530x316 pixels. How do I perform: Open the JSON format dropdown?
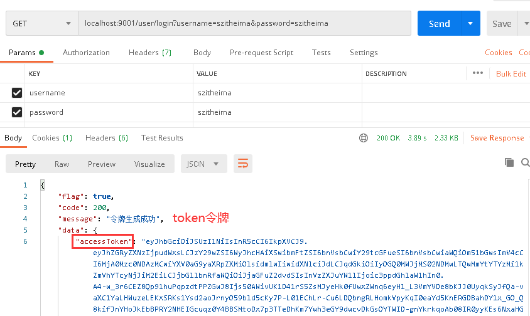(x=204, y=164)
